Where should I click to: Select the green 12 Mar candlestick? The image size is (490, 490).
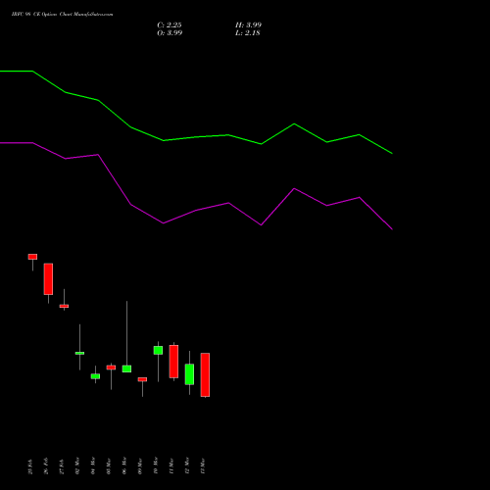[x=189, y=374]
